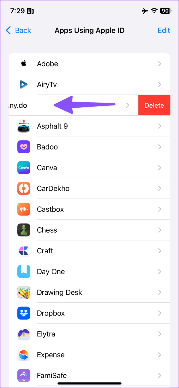Go Back to the previous screen

point(18,30)
